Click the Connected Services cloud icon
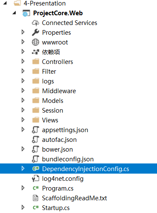This screenshot has width=157, height=213. (35, 23)
